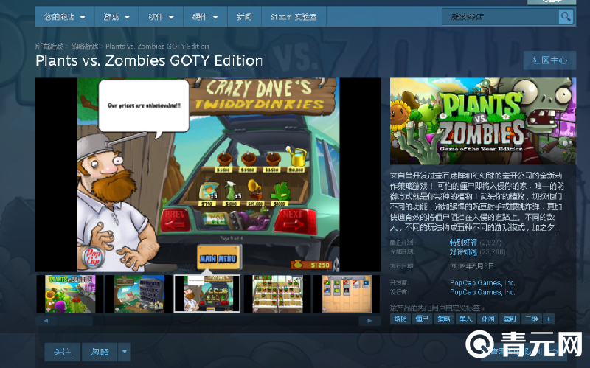Select the highlighted Crazy Dave shop thumbnail
The width and height of the screenshot is (590, 368).
pos(207,294)
